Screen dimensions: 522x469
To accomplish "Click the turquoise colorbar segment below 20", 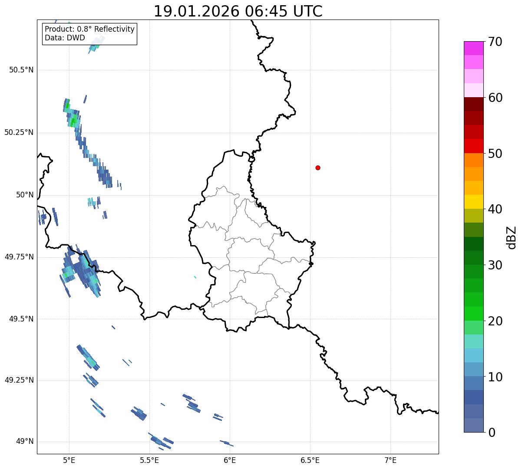I will (473, 341).
